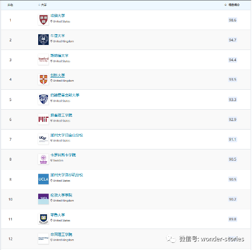Viewport: 252px width, 250px height.
Task: Click the Cambridge University shield logo
Action: click(x=43, y=79)
